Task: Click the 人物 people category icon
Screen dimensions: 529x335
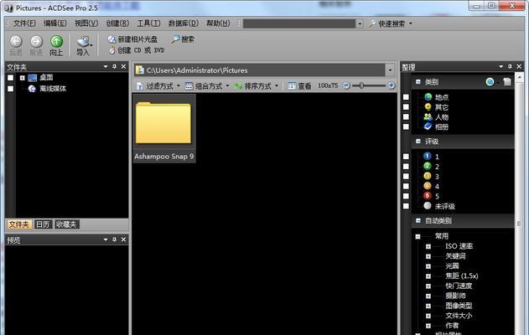Action: pos(428,117)
